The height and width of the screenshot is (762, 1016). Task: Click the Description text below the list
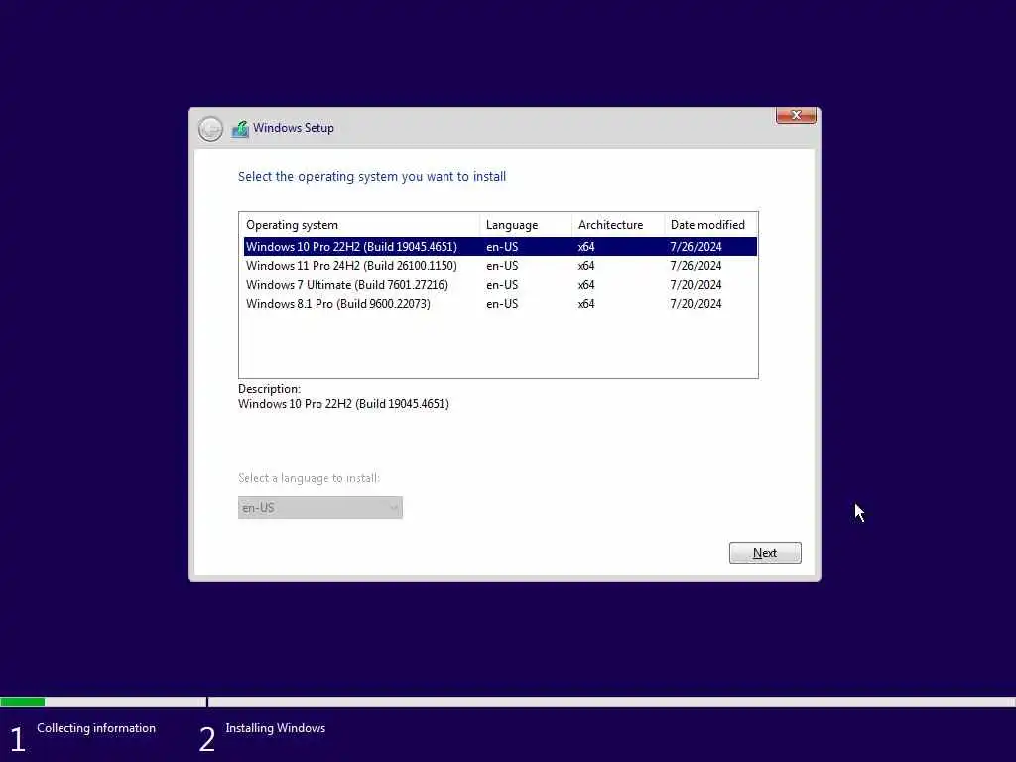coord(343,404)
